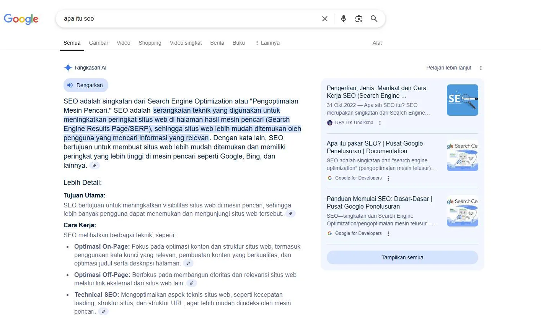Click Tampilkan semua button
The image size is (541, 322).
(402, 257)
